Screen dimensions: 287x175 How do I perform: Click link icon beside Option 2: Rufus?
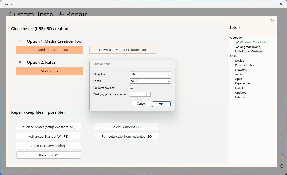click(21, 62)
